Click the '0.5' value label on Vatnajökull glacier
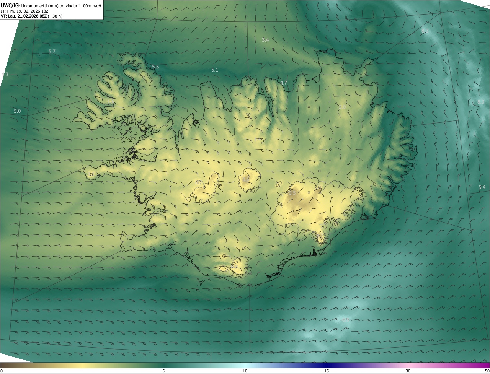Screen dimensions: 490x374 pos(292,193)
